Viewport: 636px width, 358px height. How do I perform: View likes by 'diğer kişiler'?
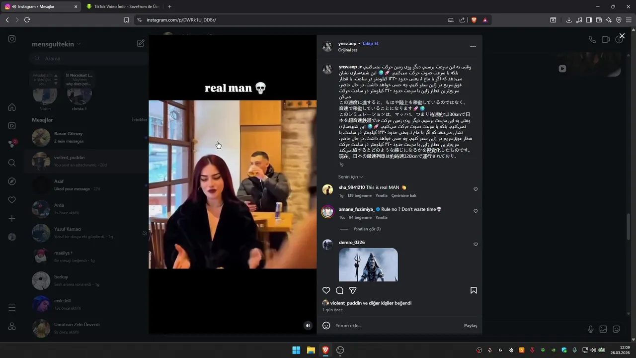click(381, 303)
